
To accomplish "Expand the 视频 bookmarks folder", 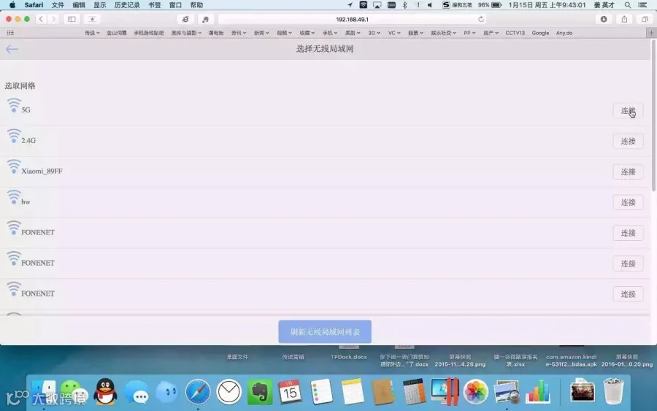I will tap(284, 33).
